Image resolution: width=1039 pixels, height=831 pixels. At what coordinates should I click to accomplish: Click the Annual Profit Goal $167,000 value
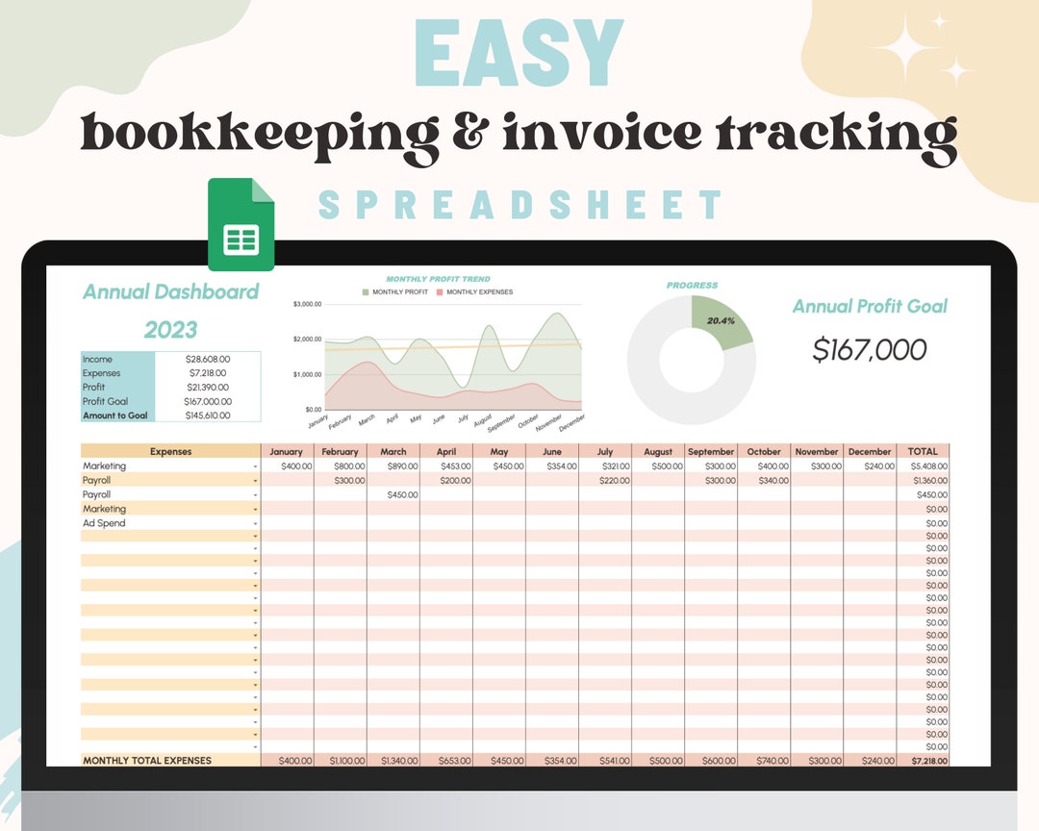(x=869, y=349)
